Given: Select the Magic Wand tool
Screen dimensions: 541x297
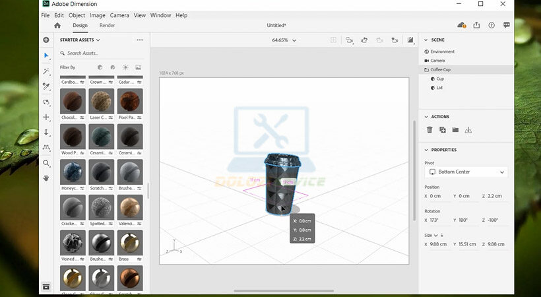Looking at the screenshot, I should click(x=46, y=71).
